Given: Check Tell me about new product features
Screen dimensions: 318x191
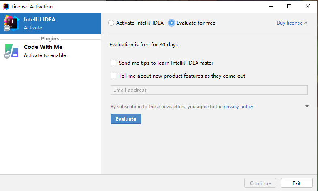Looking at the screenshot, I should (x=114, y=76).
